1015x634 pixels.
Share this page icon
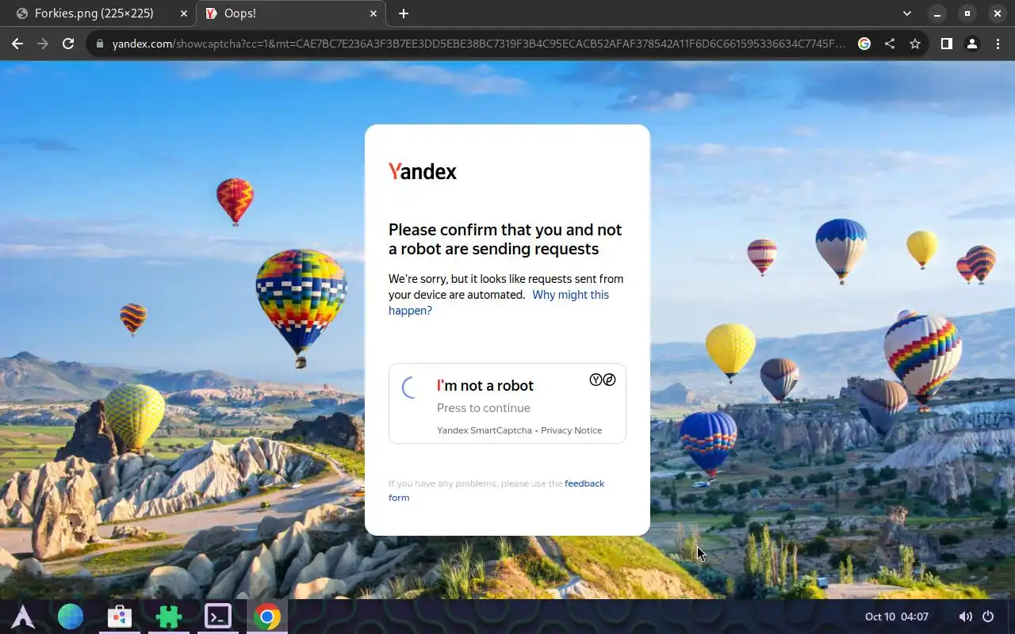[890, 44]
